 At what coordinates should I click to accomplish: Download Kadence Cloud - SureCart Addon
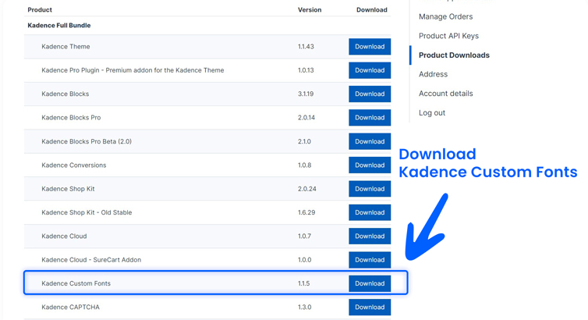369,260
